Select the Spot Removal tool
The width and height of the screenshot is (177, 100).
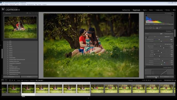(x=150, y=28)
